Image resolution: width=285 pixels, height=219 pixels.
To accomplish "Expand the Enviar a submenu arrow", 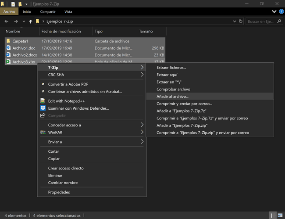I will coord(142,142).
